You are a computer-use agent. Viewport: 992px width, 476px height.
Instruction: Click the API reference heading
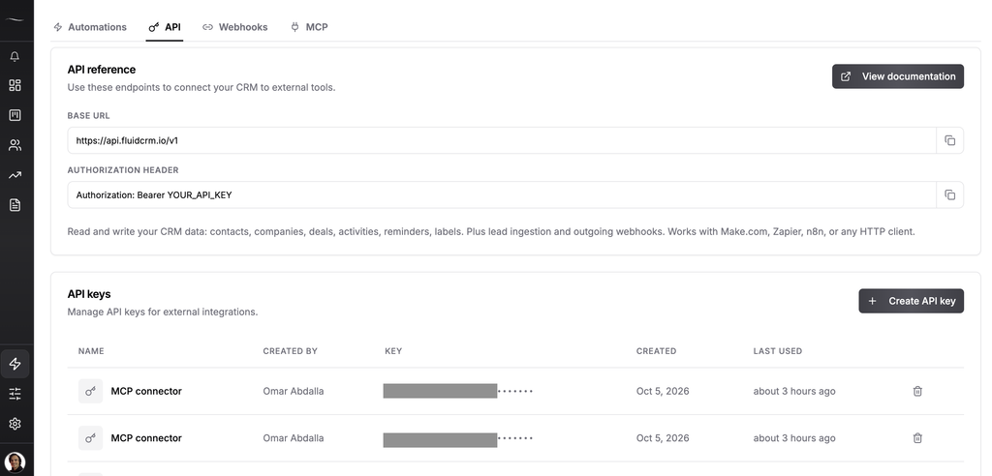point(101,70)
